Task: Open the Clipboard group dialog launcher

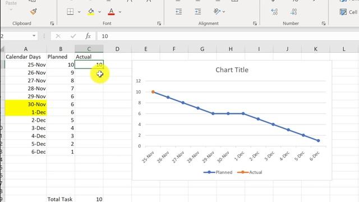Action: point(52,24)
